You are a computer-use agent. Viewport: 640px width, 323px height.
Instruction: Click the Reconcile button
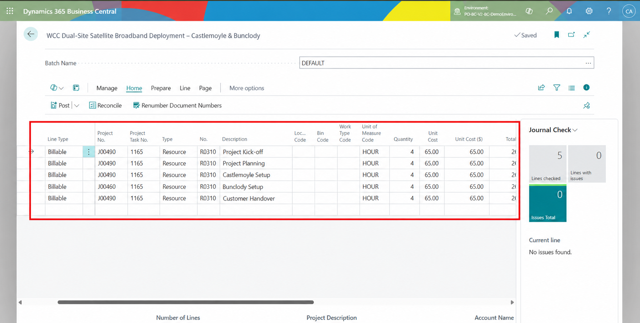105,105
